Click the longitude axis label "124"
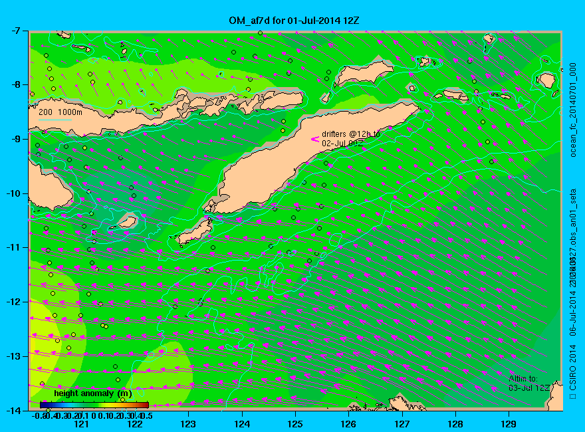The height and width of the screenshot is (432, 585). tap(242, 424)
